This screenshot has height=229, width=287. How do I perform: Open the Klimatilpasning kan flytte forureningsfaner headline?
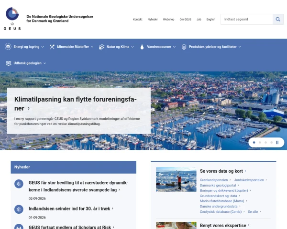(76, 104)
